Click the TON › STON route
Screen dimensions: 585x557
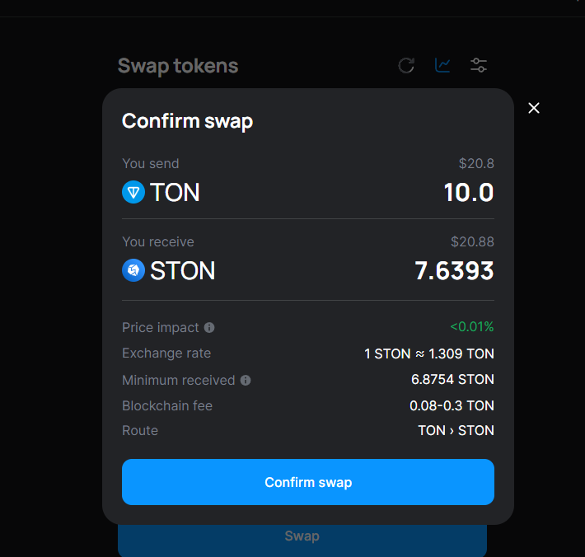click(456, 430)
